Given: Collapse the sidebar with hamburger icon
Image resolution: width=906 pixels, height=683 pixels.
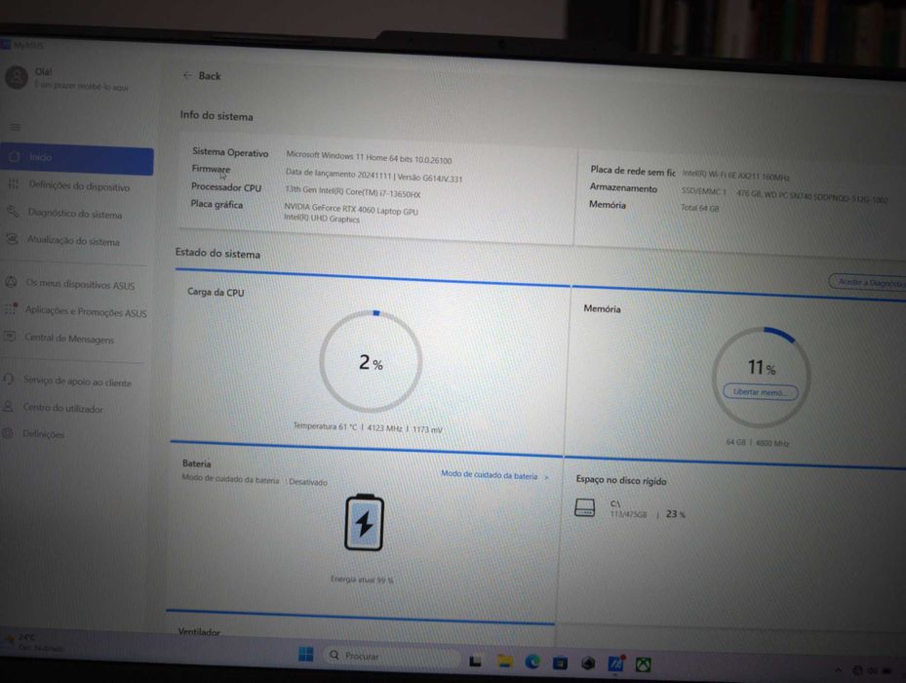Looking at the screenshot, I should 15,127.
